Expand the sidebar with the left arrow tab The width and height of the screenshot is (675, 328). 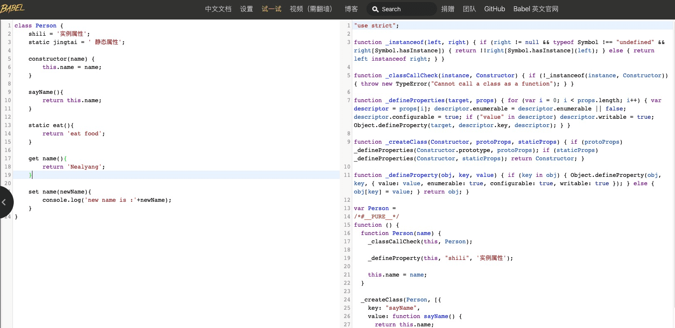pos(4,202)
